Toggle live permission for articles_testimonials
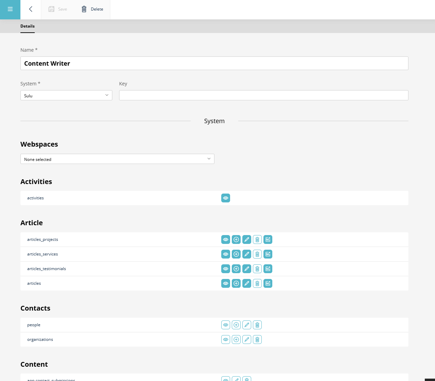This screenshot has width=435, height=381. point(268,269)
